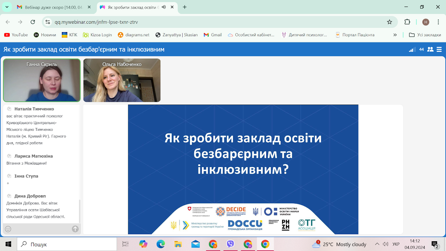Click the chat message input field
446x251 pixels.
pos(42,229)
